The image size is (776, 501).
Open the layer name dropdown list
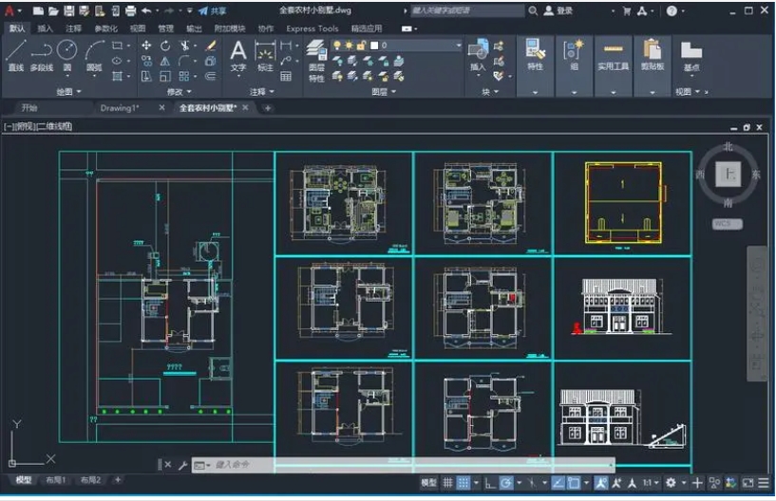click(x=458, y=45)
